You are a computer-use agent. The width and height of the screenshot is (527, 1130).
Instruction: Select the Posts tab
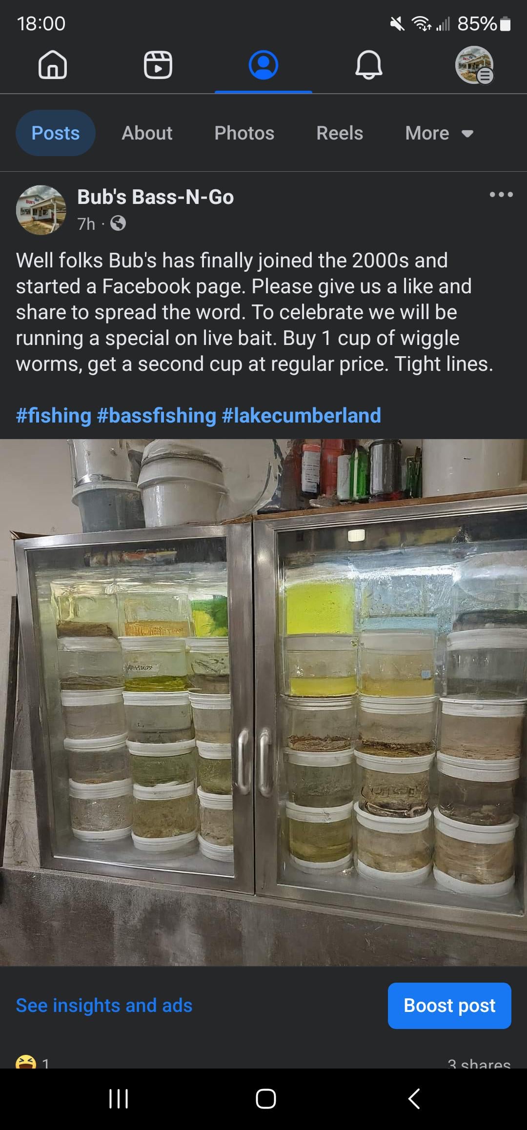point(56,133)
